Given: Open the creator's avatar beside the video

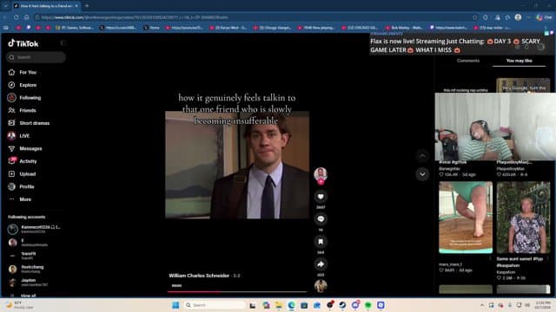Looking at the screenshot, I should 321,173.
